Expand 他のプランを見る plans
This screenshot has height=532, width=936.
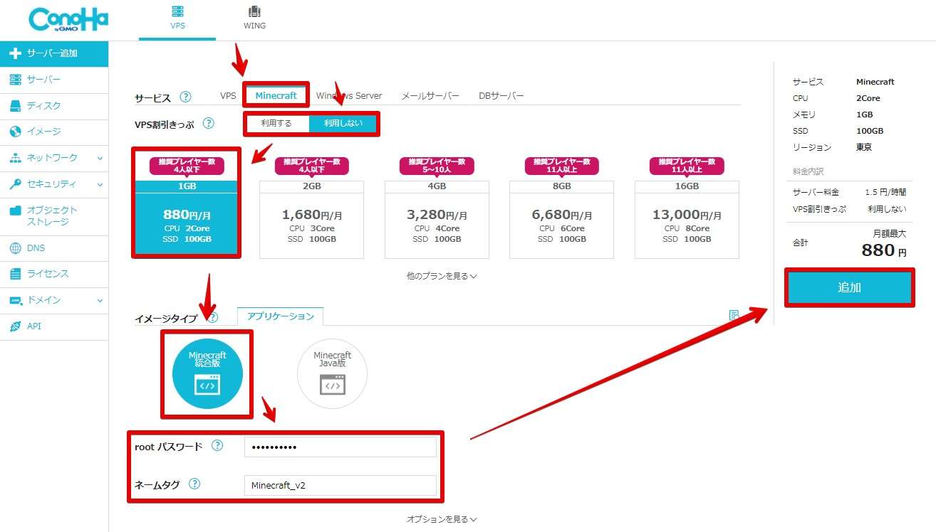(x=442, y=276)
